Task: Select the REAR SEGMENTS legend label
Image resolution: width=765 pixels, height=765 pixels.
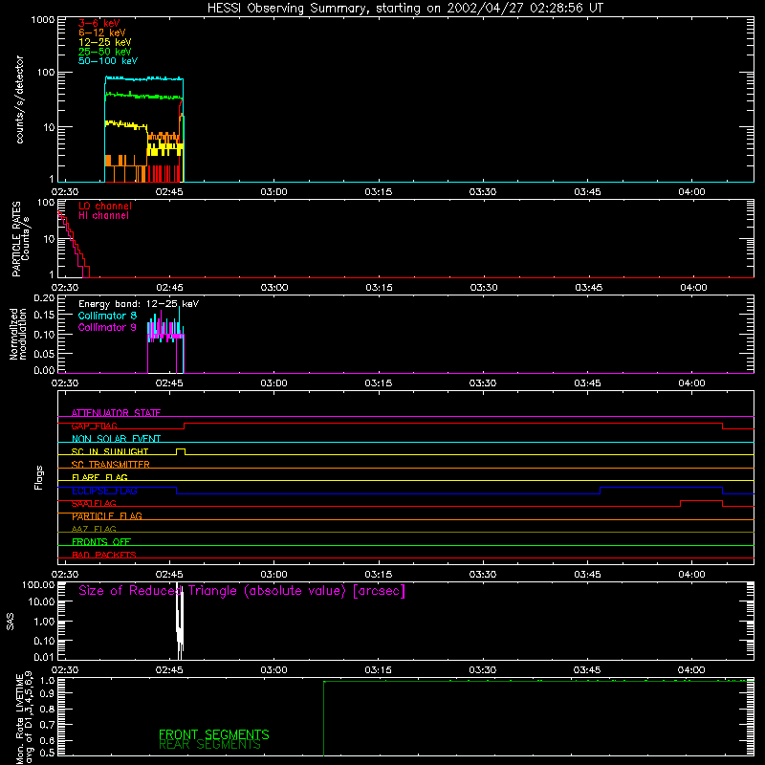Action: tap(209, 745)
